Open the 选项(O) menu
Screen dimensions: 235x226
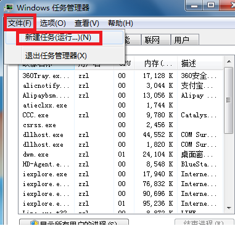(52, 23)
